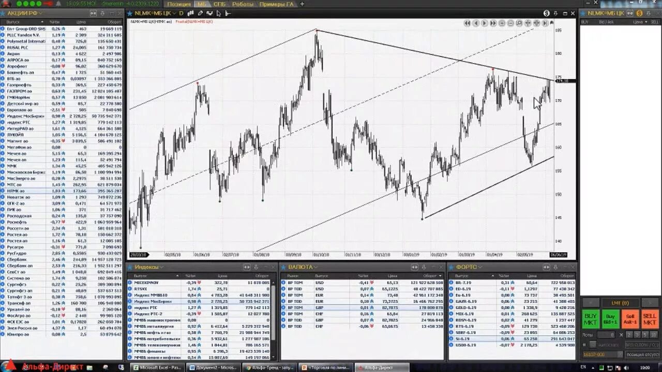The image size is (662, 372).
Task: Open the chart type icon in chart toolbar
Action: point(191,13)
